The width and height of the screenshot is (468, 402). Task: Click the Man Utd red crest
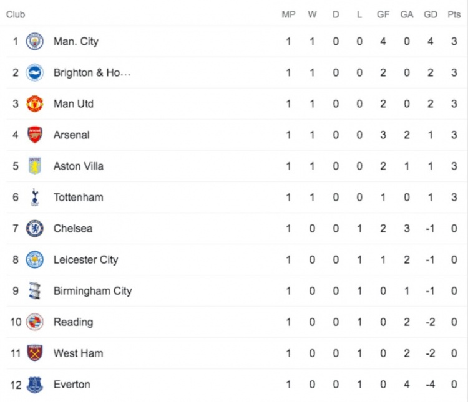coord(34,103)
